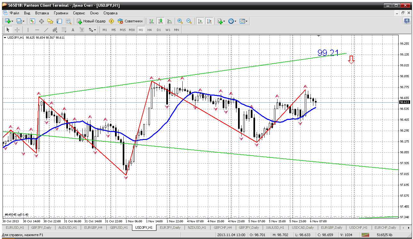Zoom in on the chart
Viewport: 413px width, 239px height.
click(180, 21)
